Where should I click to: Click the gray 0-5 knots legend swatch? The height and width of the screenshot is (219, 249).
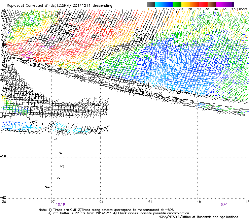coord(151,4)
